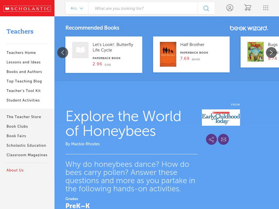Open the apps grid menu icon
Image resolution: width=279 pixels, height=209 pixels.
266,8
